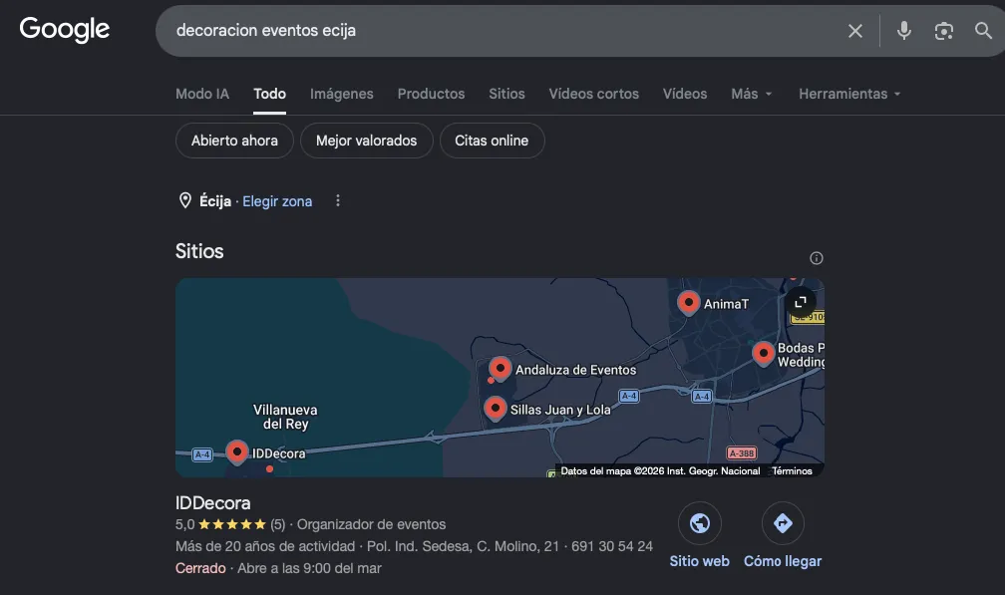Screen dimensions: 1005x595
Task: Submit search with magnifying glass icon
Action: pyautogui.click(x=983, y=30)
